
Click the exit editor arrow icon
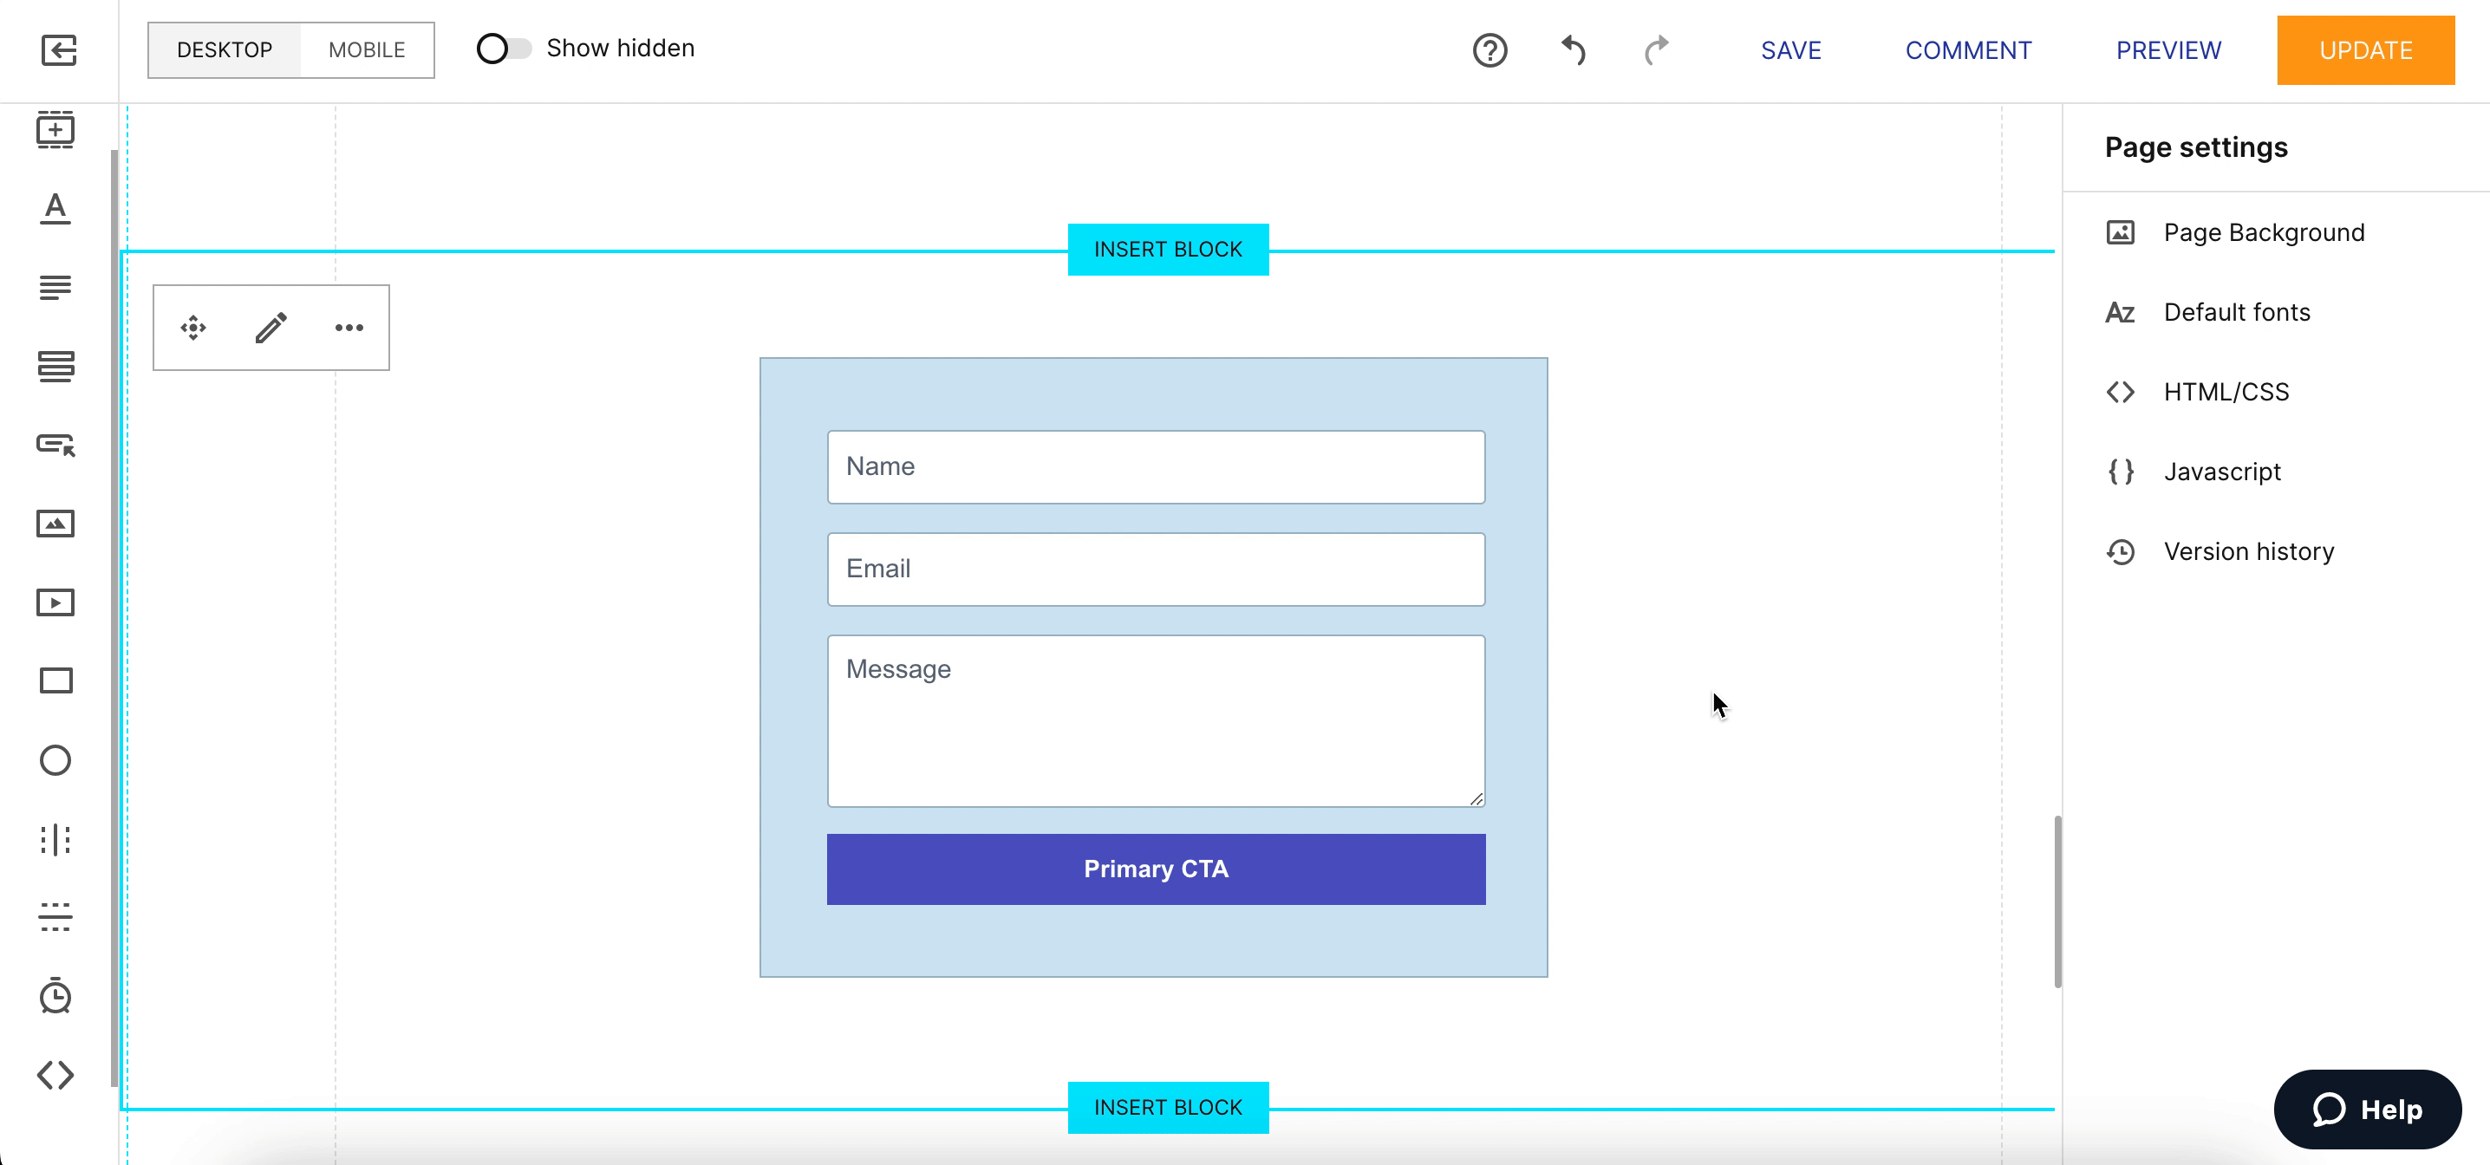(58, 50)
